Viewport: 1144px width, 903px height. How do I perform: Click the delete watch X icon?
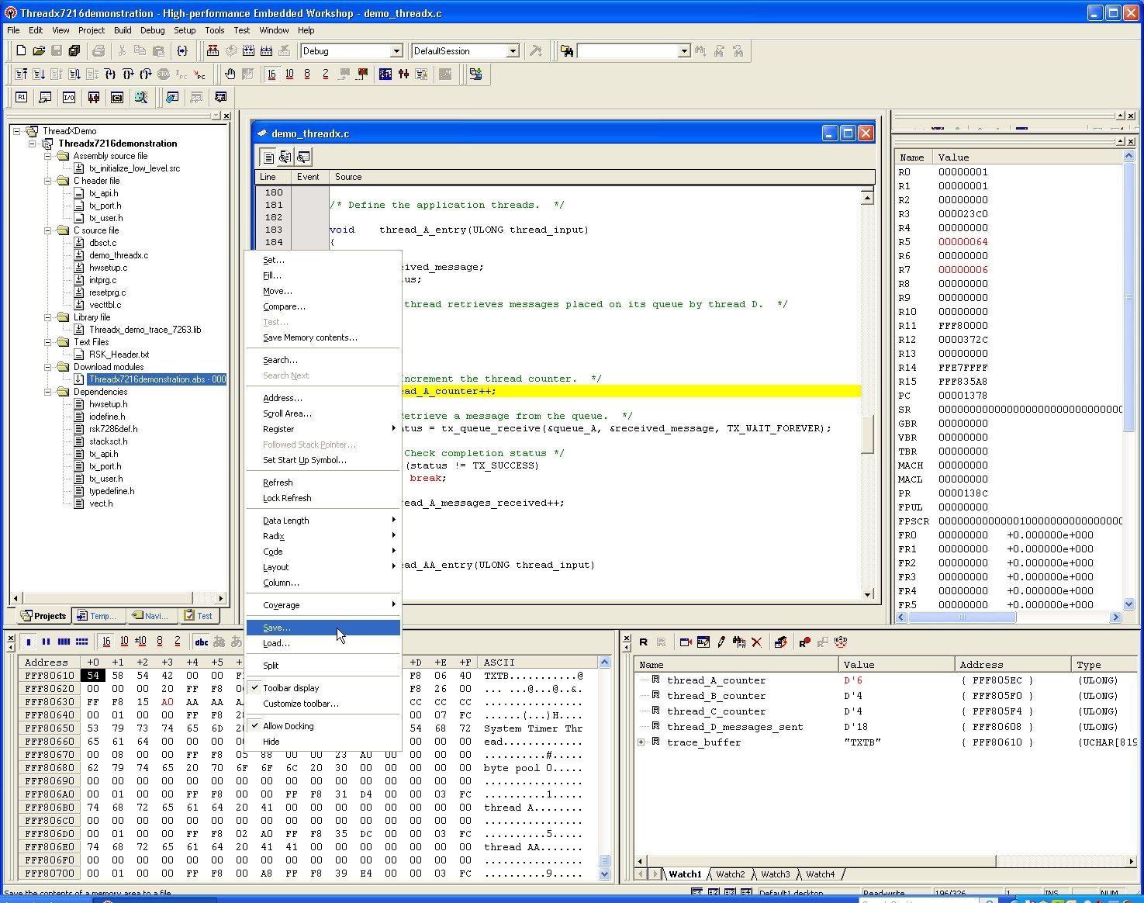[756, 642]
